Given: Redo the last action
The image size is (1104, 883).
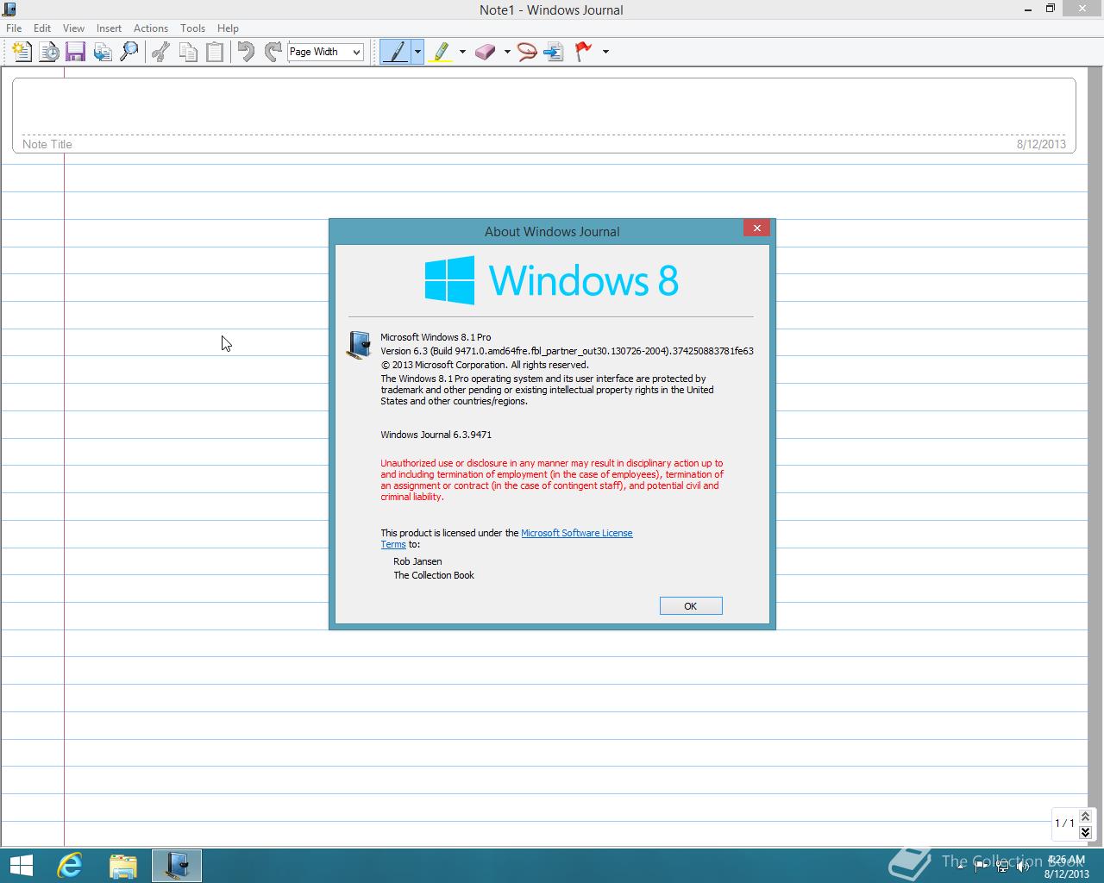Looking at the screenshot, I should 273,52.
